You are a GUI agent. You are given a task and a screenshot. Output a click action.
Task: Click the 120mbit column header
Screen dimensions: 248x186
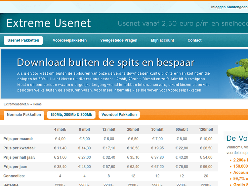206,130
